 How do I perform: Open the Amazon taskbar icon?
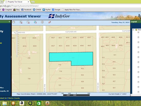[x=22, y=103]
